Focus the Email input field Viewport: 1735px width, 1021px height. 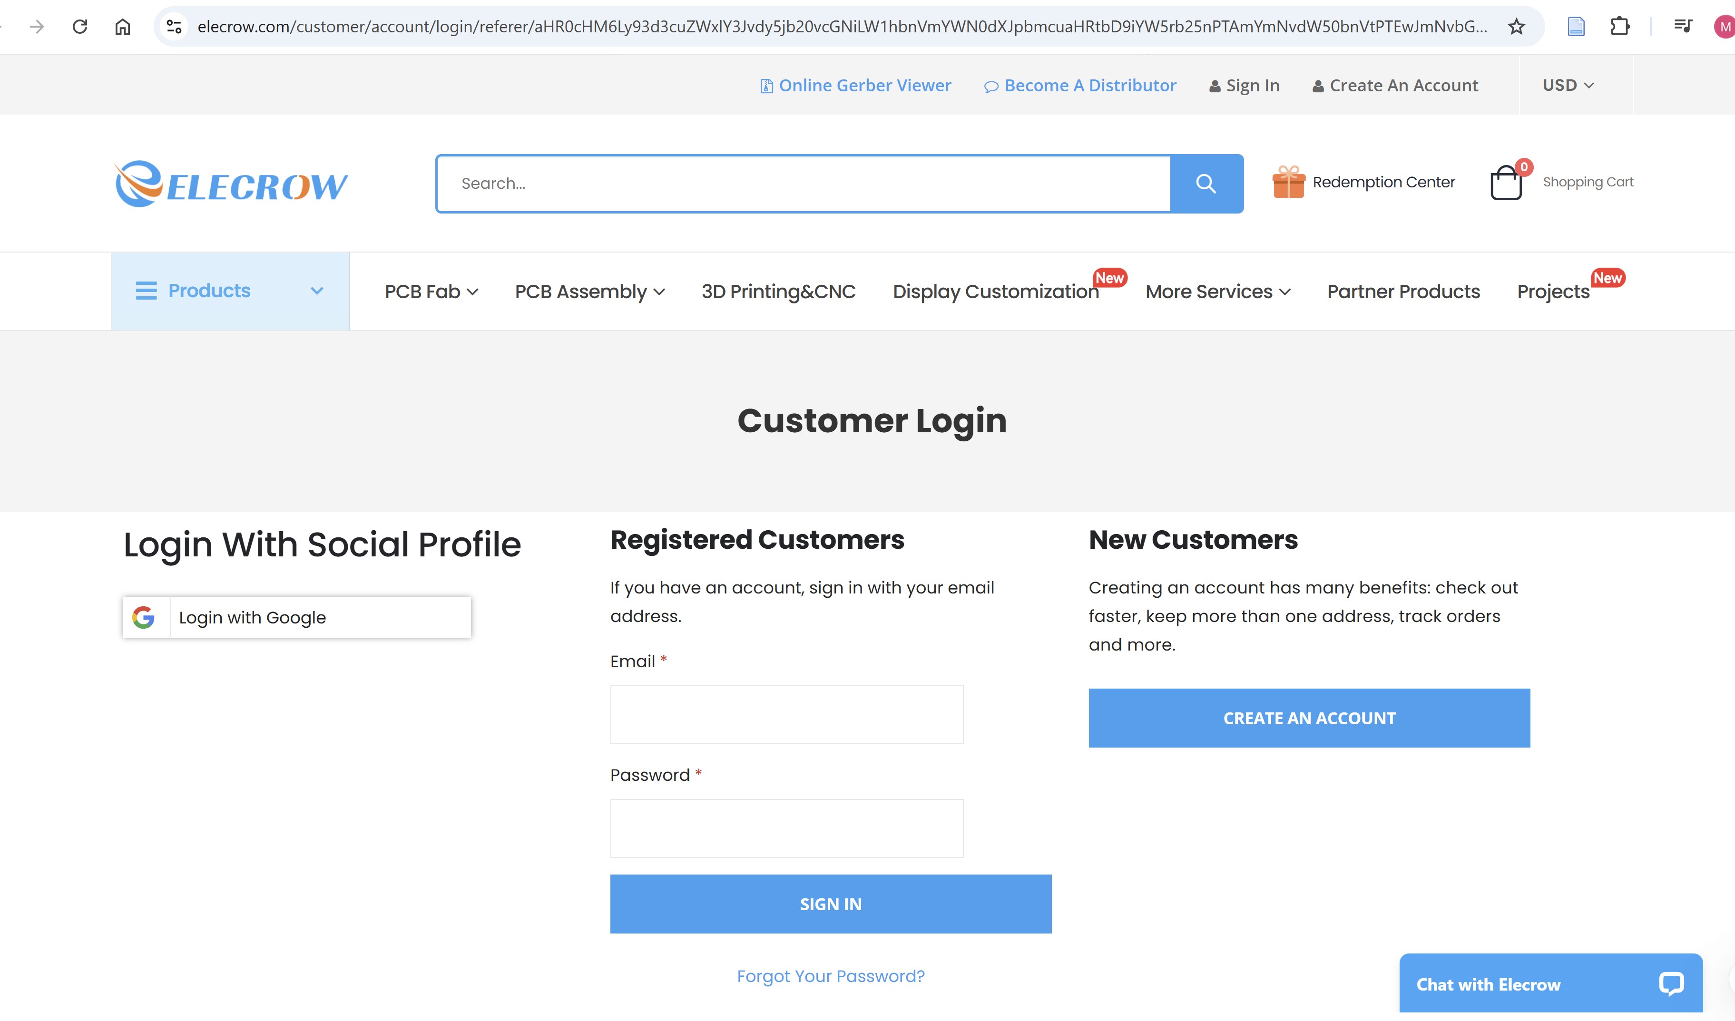(786, 715)
